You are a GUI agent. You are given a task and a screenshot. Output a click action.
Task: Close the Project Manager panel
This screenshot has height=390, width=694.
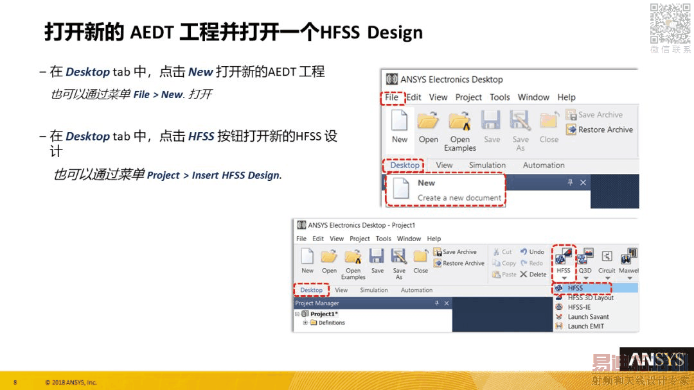pos(447,303)
